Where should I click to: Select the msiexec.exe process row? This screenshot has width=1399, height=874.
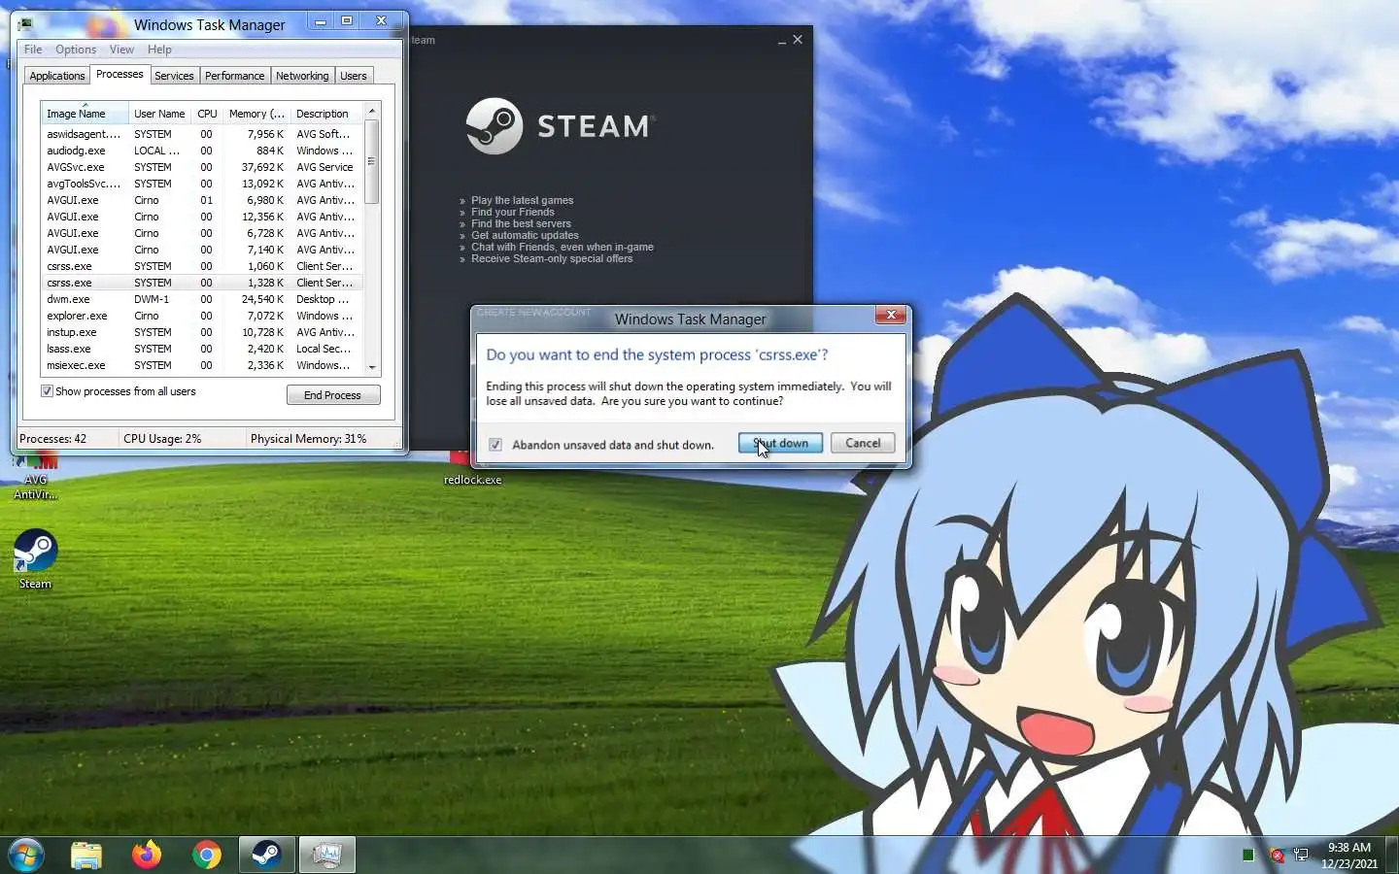(202, 365)
